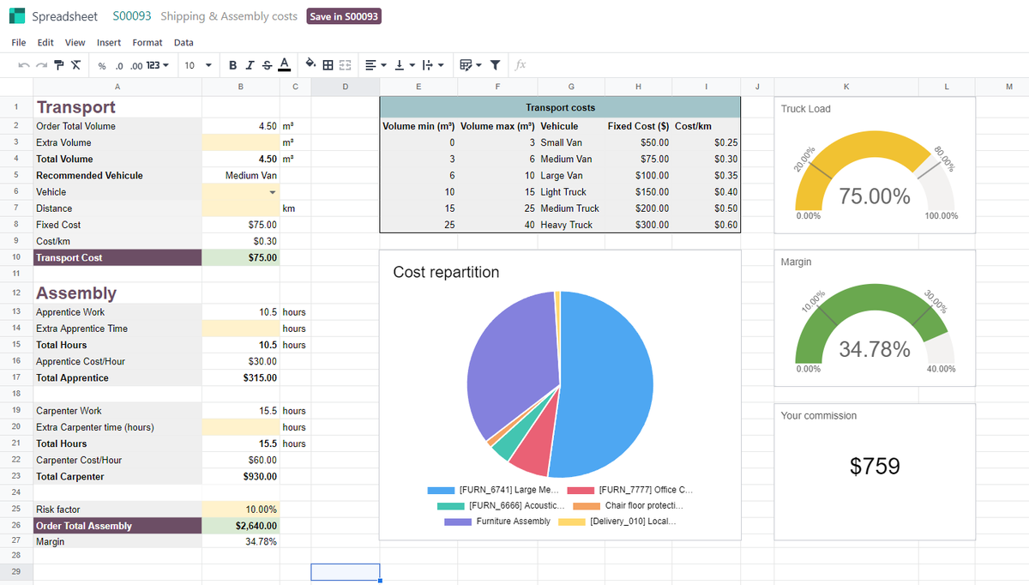The height and width of the screenshot is (585, 1029).
Task: Toggle bold formatting
Action: pos(233,65)
